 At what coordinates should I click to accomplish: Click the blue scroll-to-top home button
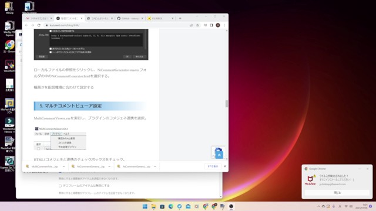point(219,155)
